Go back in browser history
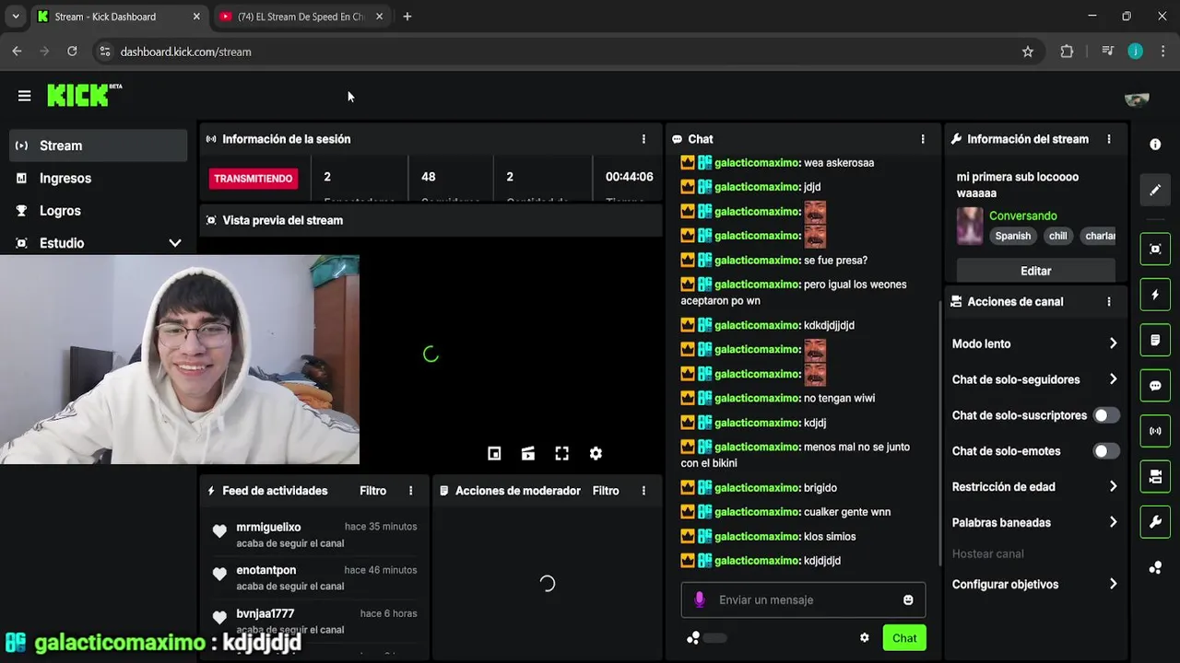Screen dimensions: 1180x663 tap(17, 52)
